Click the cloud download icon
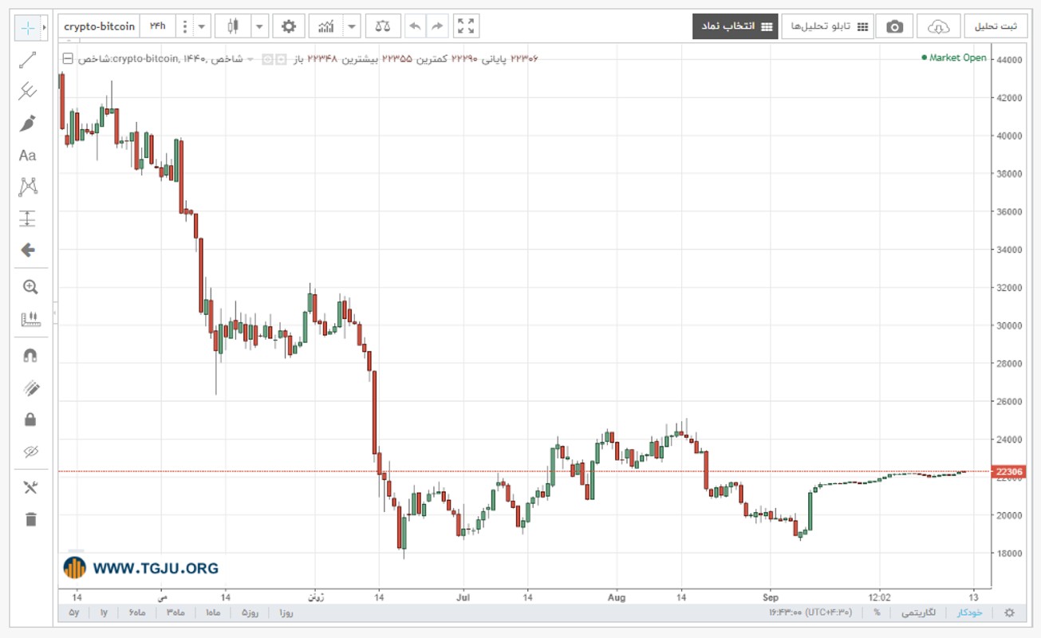 (x=939, y=26)
